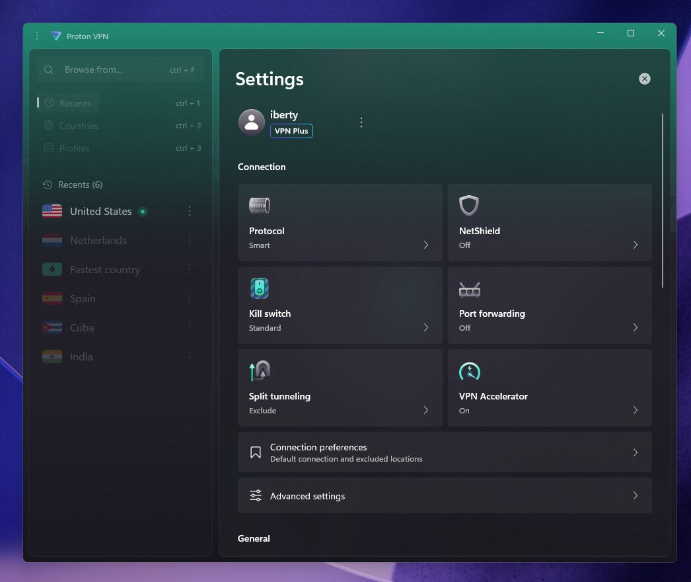Image resolution: width=691 pixels, height=582 pixels.
Task: Click Protocol value text Smart
Action: pyautogui.click(x=259, y=245)
